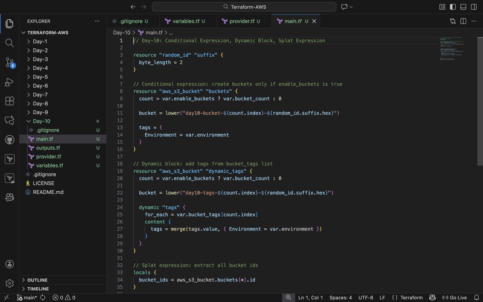
Task: Change UTF-8 file encoding
Action: (366, 298)
